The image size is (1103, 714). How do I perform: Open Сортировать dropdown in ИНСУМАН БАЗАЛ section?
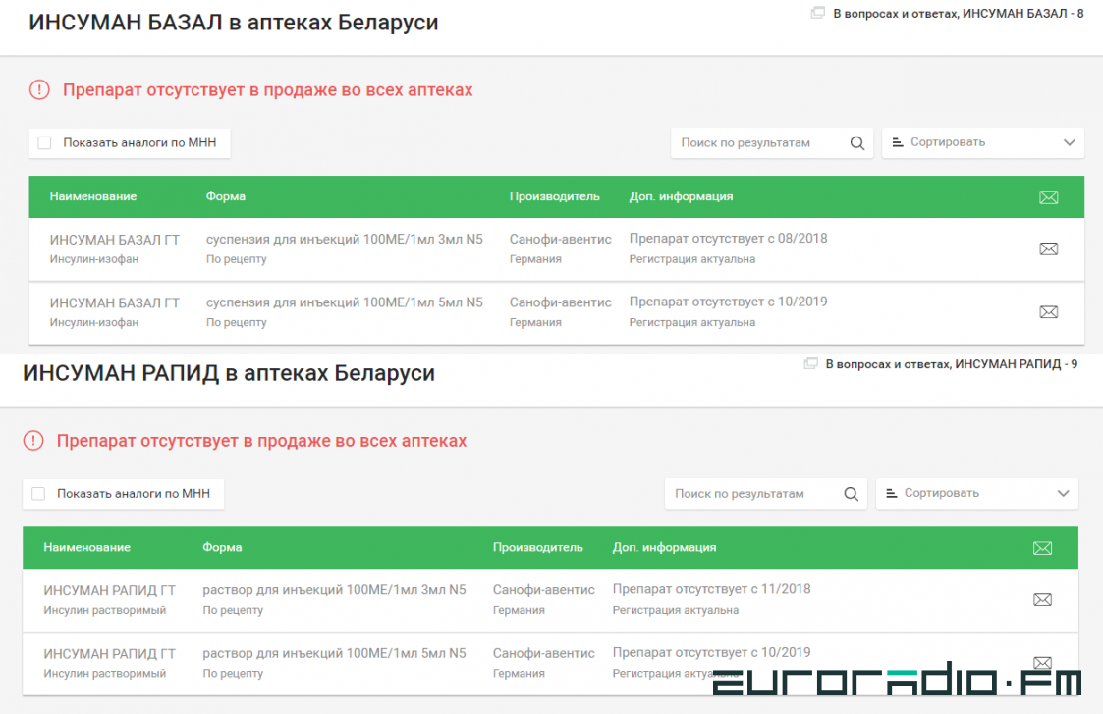tap(983, 142)
